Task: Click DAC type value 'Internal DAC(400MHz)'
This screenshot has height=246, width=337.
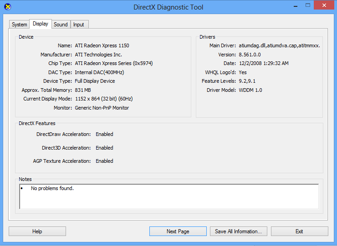Action: pyautogui.click(x=99, y=72)
